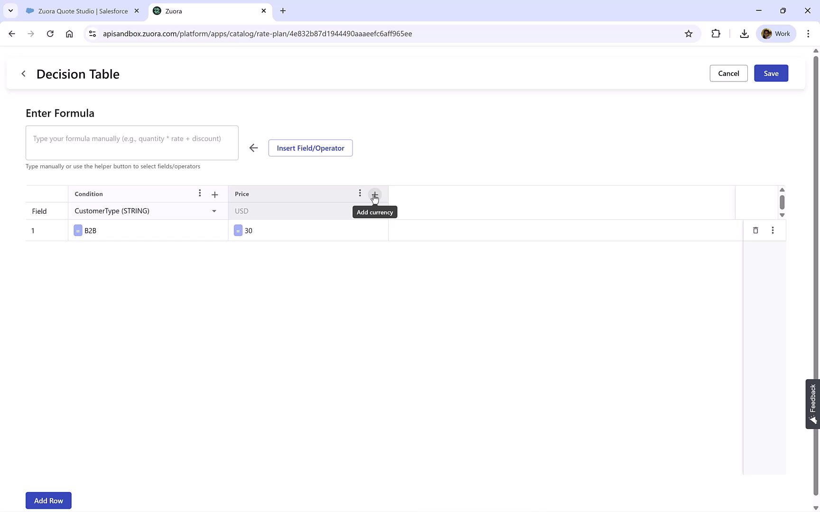The image size is (820, 512).
Task: Save the Decision Table
Action: tap(771, 73)
